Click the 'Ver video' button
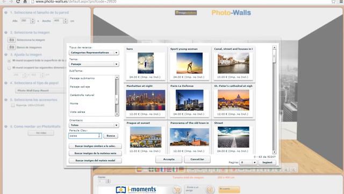Viewport: 344px width, 194px height. pyautogui.click(x=41, y=133)
